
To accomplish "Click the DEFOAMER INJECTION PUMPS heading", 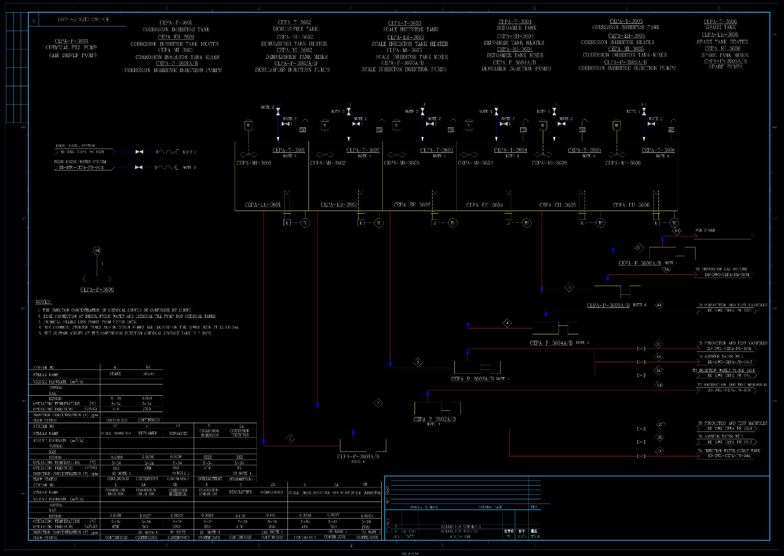I will [x=516, y=69].
